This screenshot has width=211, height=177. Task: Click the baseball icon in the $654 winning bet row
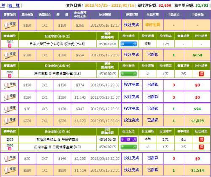[10, 55]
